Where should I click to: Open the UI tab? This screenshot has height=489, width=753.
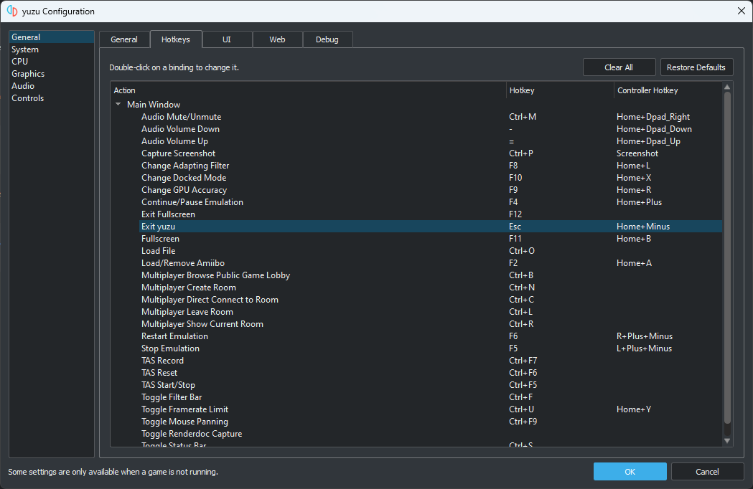(227, 39)
